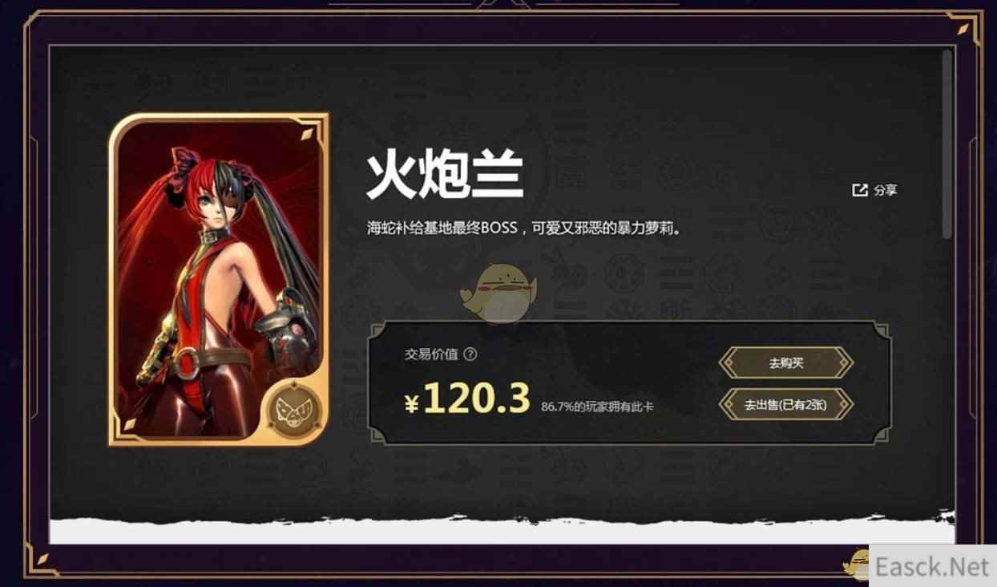The image size is (997, 587).
Task: Click the question mark beside 交易价值
Action: [470, 354]
